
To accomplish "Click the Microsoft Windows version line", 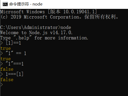I will (49, 12).
